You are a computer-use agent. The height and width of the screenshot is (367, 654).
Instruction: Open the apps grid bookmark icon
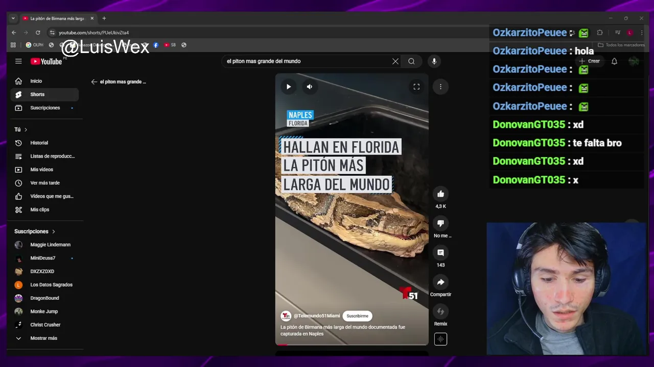coord(13,45)
